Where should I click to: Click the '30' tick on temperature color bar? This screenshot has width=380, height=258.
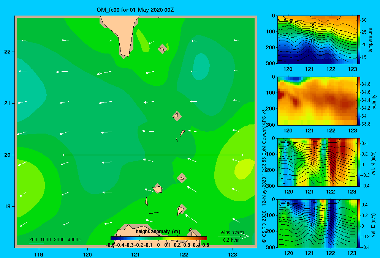point(364,20)
